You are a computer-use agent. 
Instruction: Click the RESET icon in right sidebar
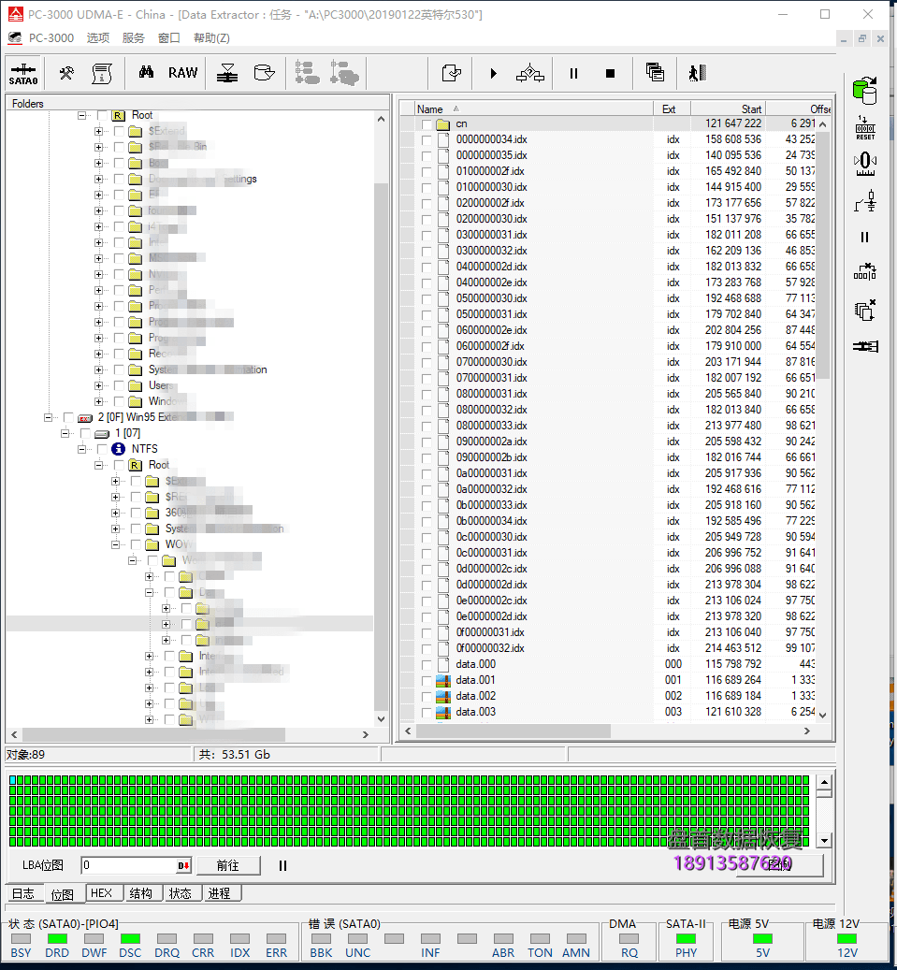pos(865,128)
